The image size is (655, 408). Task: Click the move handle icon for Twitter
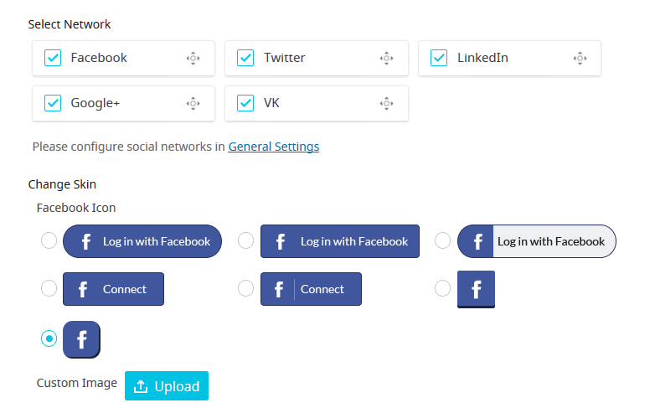point(386,58)
